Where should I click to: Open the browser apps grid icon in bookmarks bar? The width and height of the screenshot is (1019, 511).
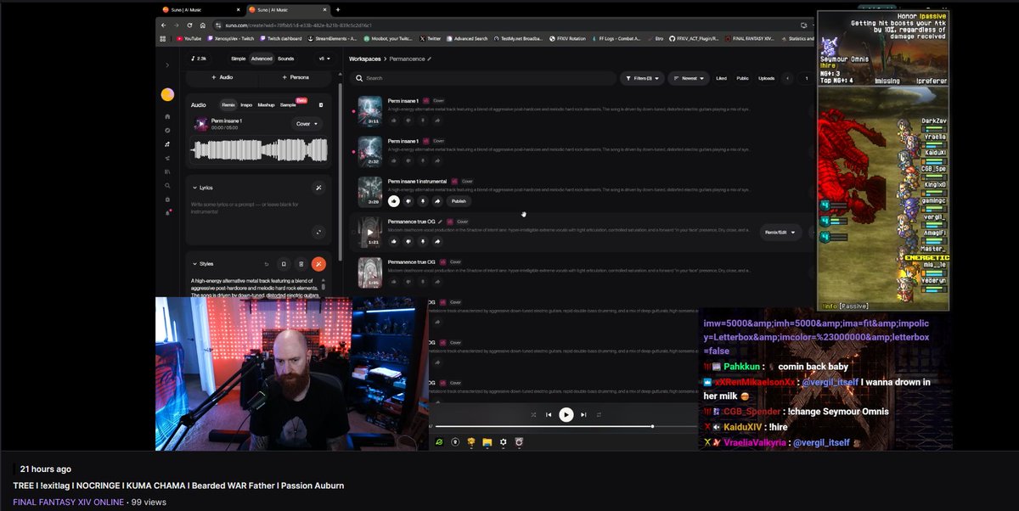pos(163,38)
